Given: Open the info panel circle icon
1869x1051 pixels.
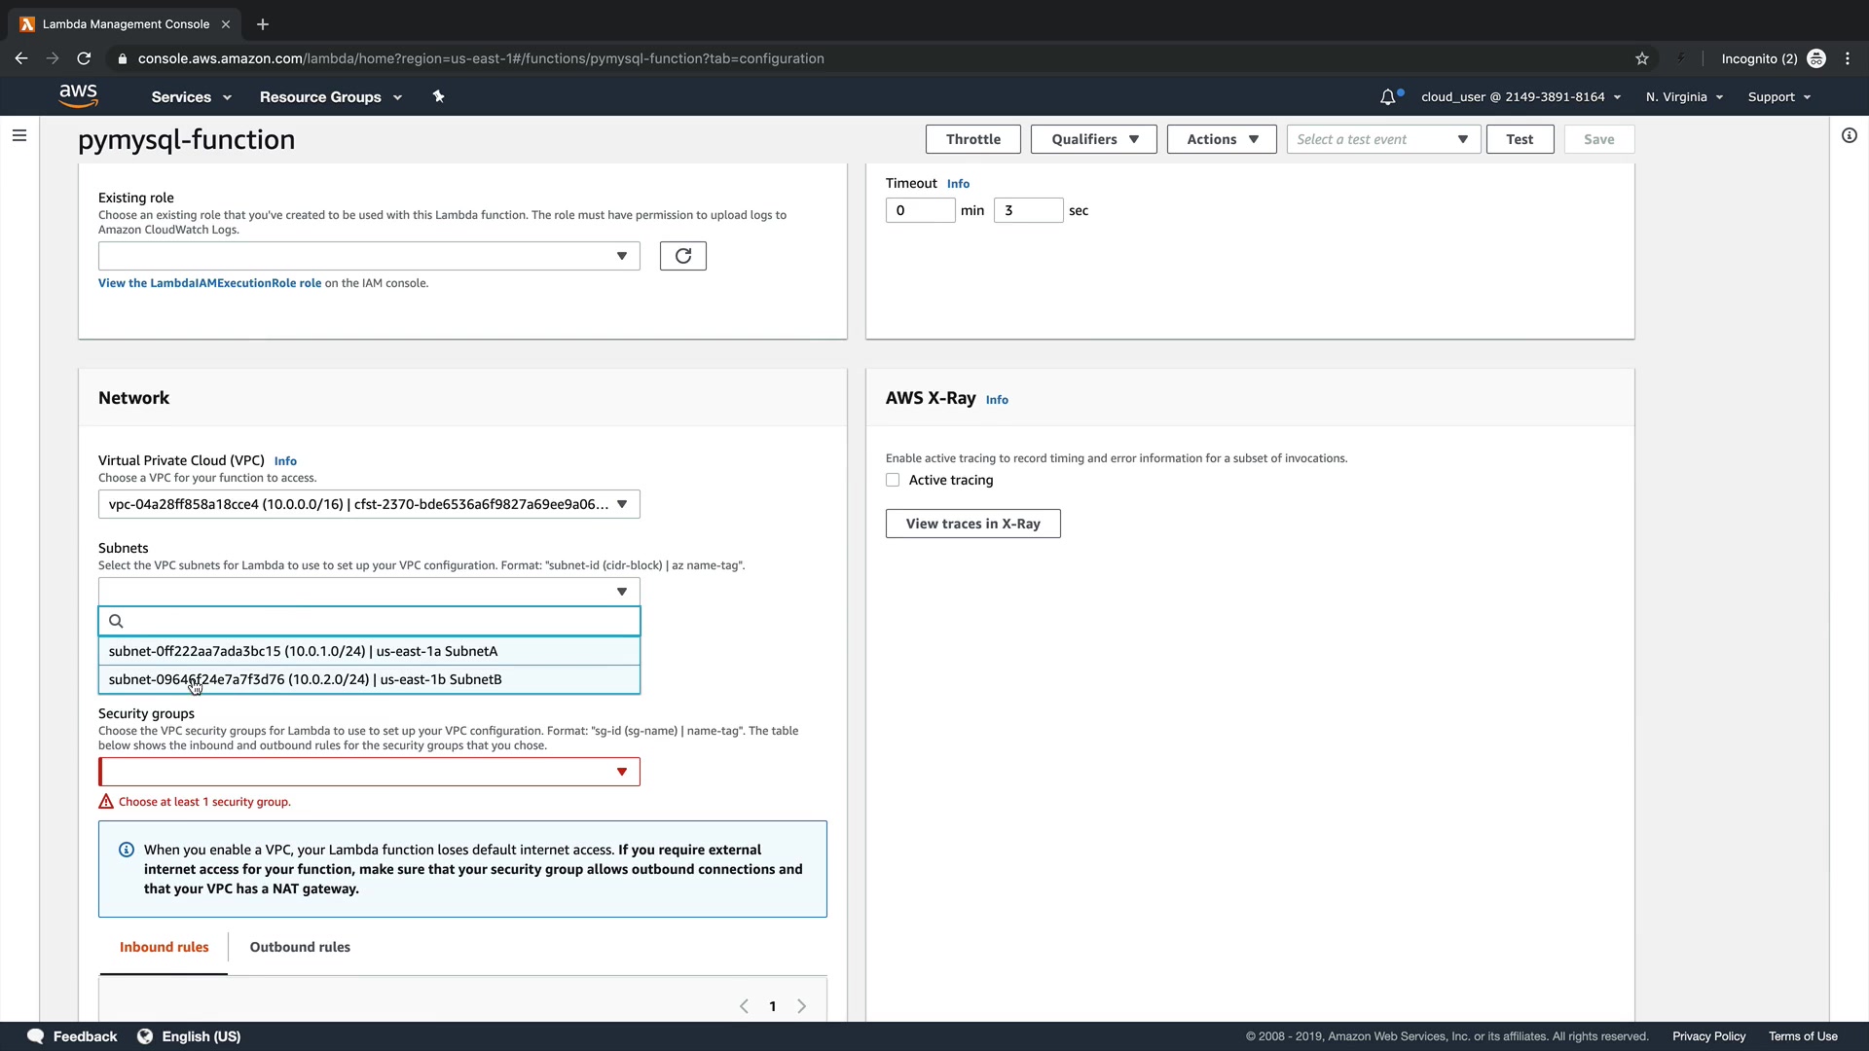Looking at the screenshot, I should (x=1849, y=135).
